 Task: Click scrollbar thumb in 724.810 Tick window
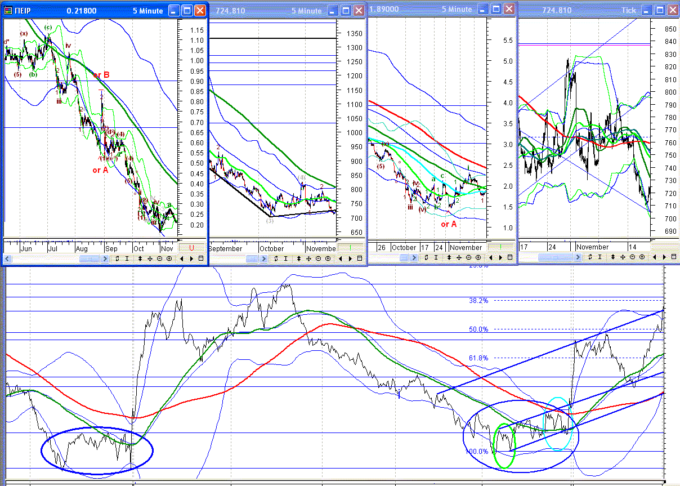click(554, 258)
